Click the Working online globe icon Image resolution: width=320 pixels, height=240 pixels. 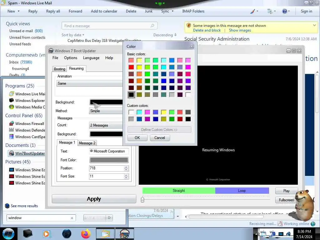(x=313, y=224)
